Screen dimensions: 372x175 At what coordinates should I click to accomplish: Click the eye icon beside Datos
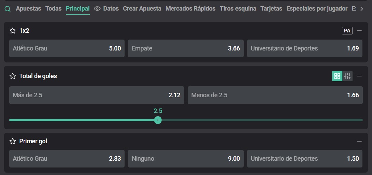tap(97, 9)
